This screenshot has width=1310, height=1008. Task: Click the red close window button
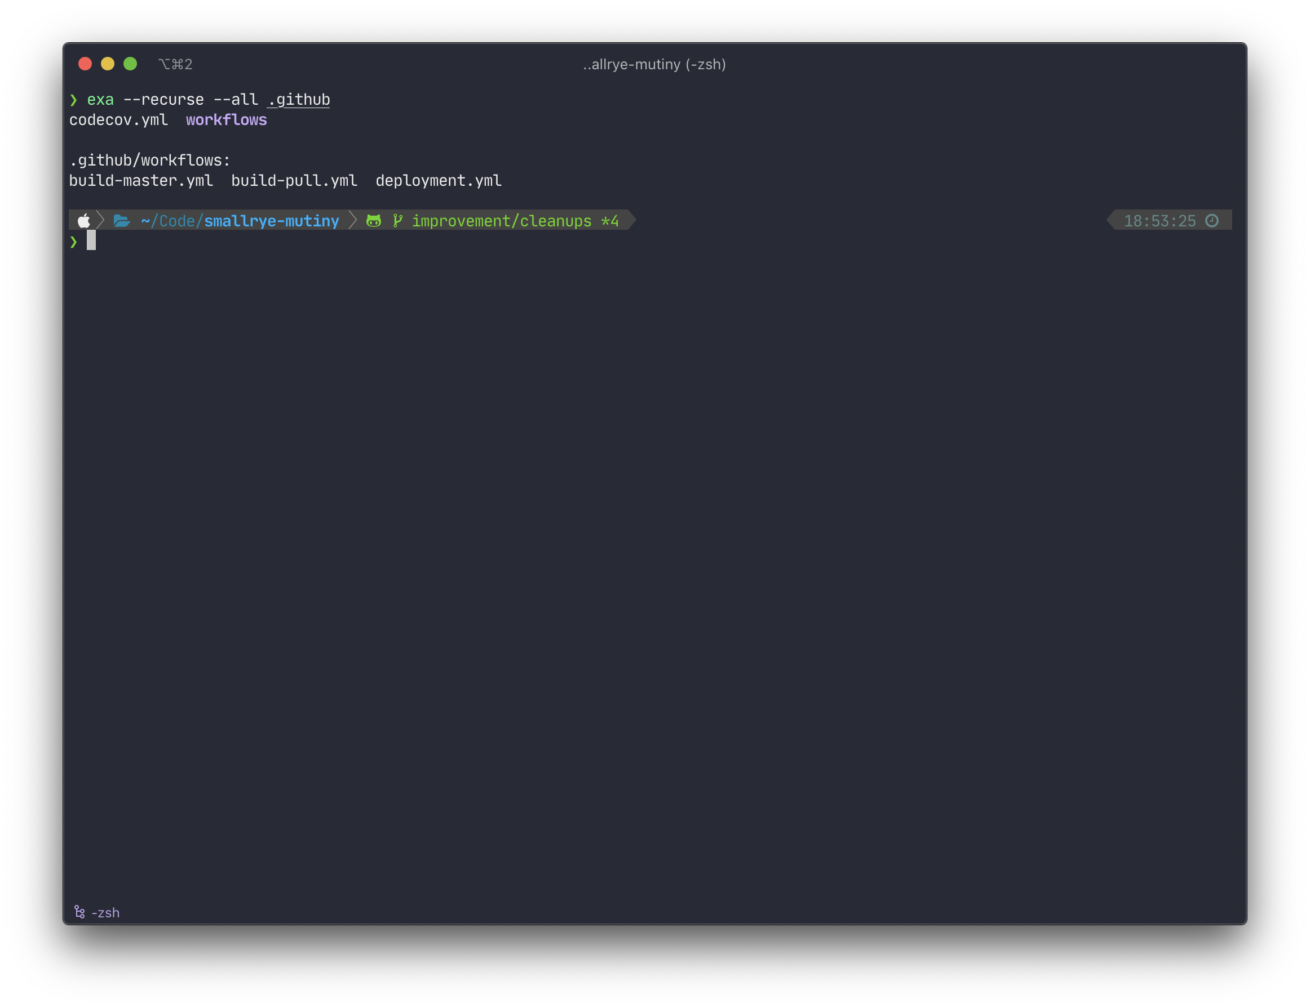pyautogui.click(x=85, y=64)
